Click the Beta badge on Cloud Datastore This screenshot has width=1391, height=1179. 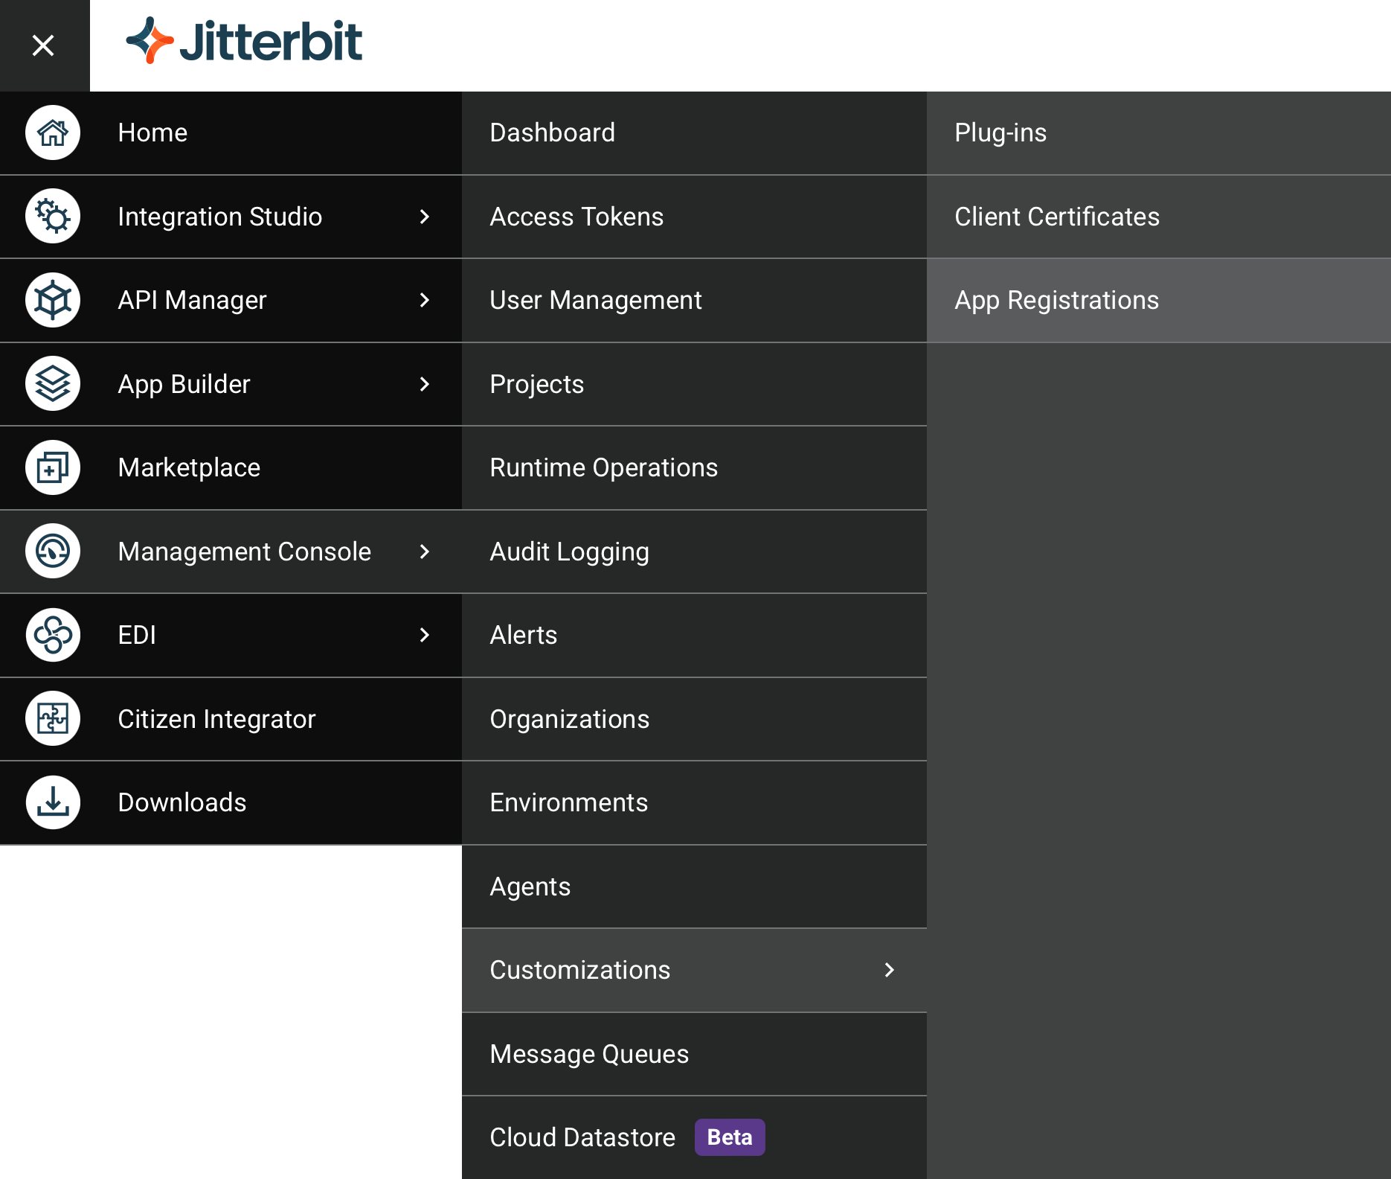(x=730, y=1137)
